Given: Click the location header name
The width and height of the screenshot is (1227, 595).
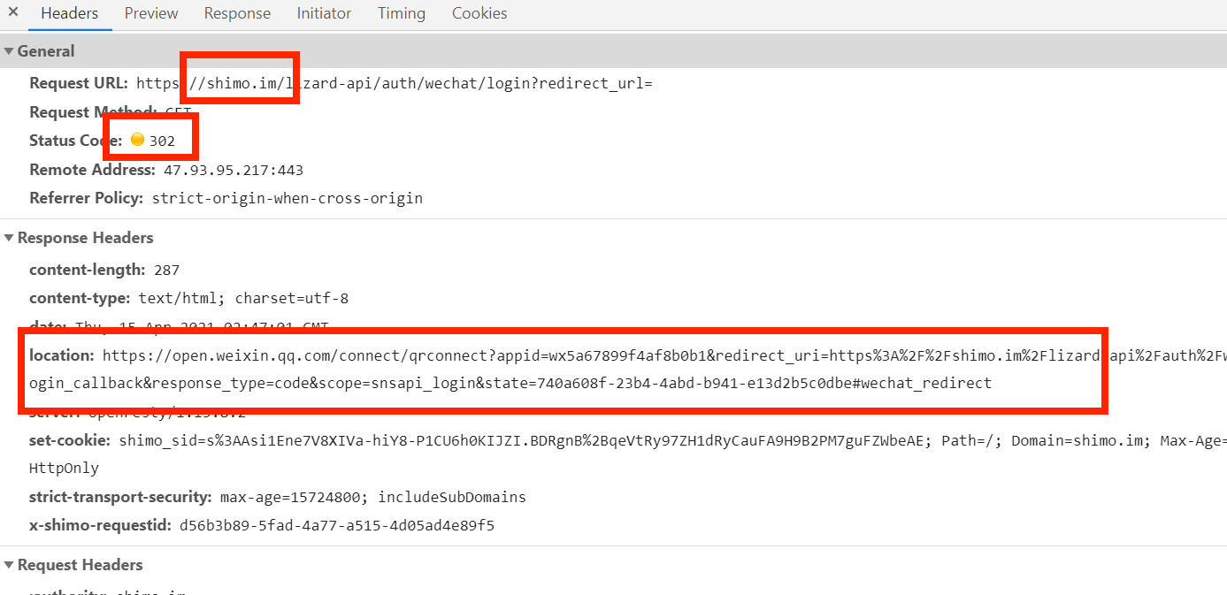Looking at the screenshot, I should [61, 355].
